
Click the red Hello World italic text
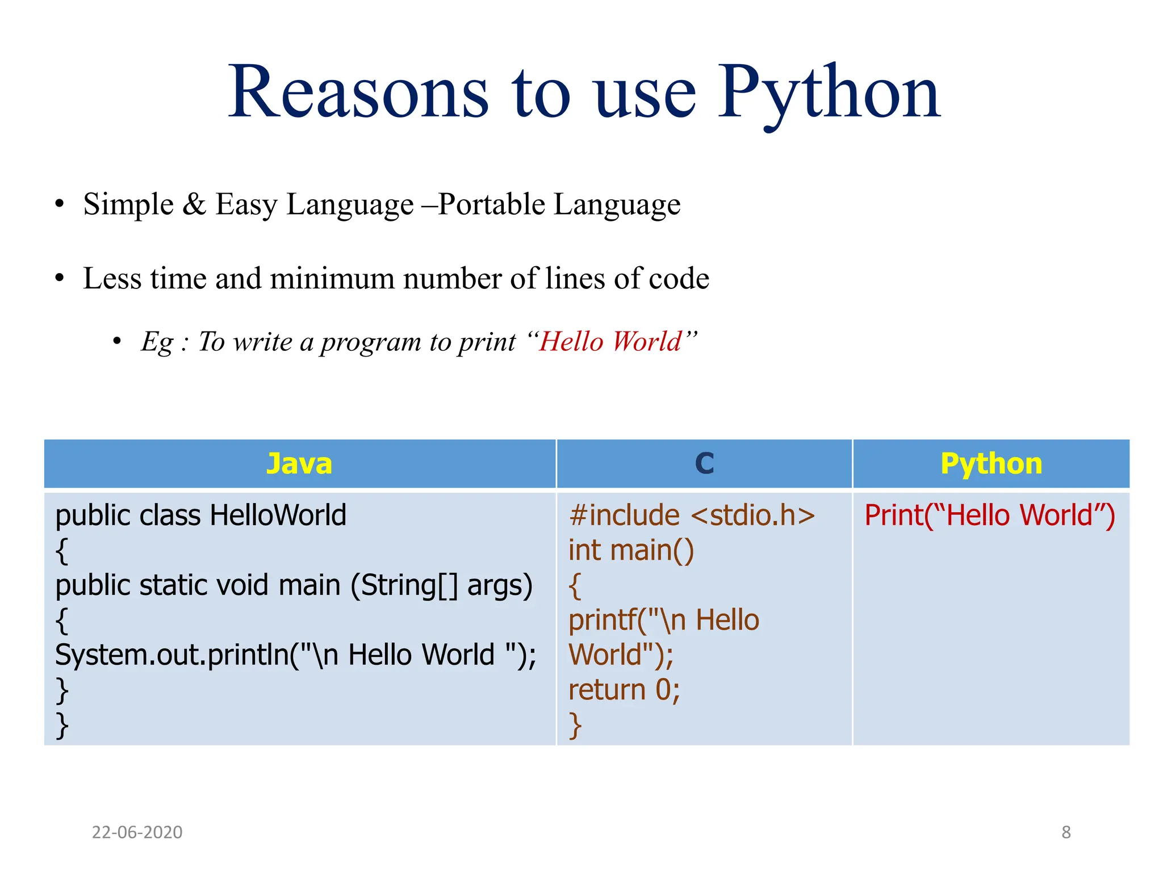click(x=610, y=342)
